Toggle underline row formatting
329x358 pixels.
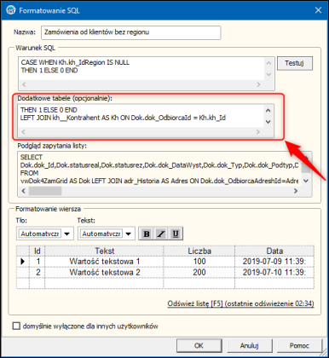pyautogui.click(x=176, y=234)
